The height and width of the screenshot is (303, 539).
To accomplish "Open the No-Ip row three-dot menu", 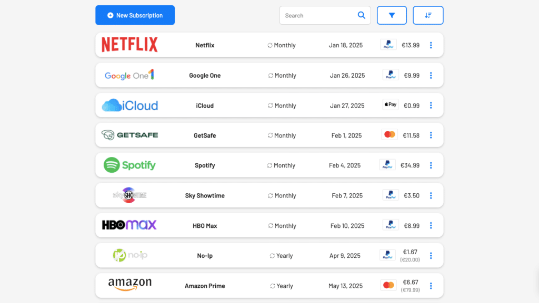I will [431, 256].
